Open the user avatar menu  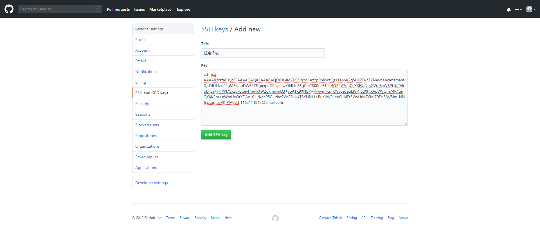[531, 9]
